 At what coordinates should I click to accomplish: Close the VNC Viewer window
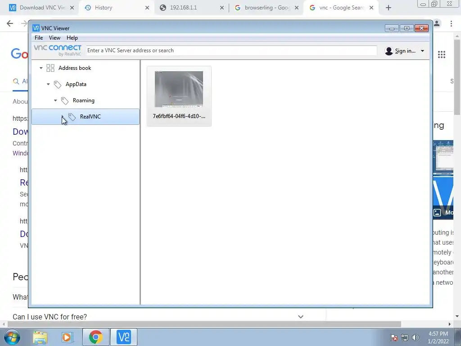pyautogui.click(x=421, y=28)
